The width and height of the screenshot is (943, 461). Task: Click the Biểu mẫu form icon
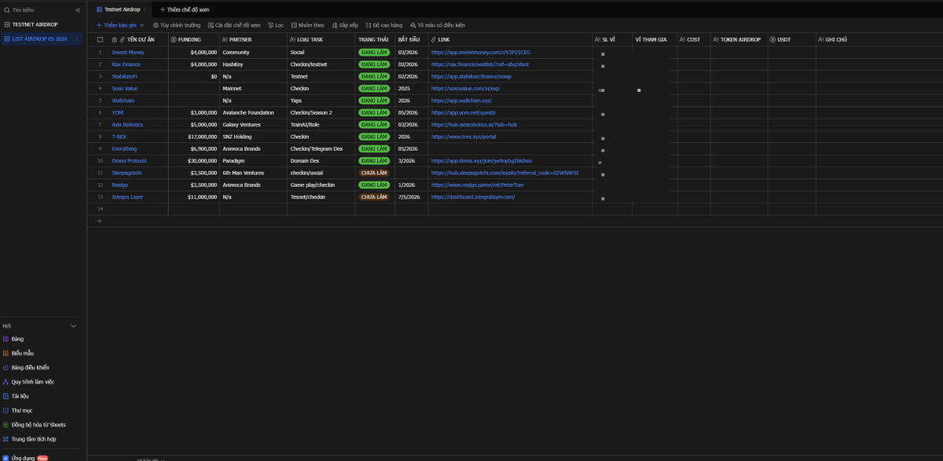point(6,353)
